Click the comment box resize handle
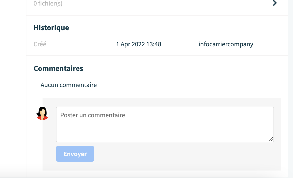The image size is (293, 178). [270, 139]
